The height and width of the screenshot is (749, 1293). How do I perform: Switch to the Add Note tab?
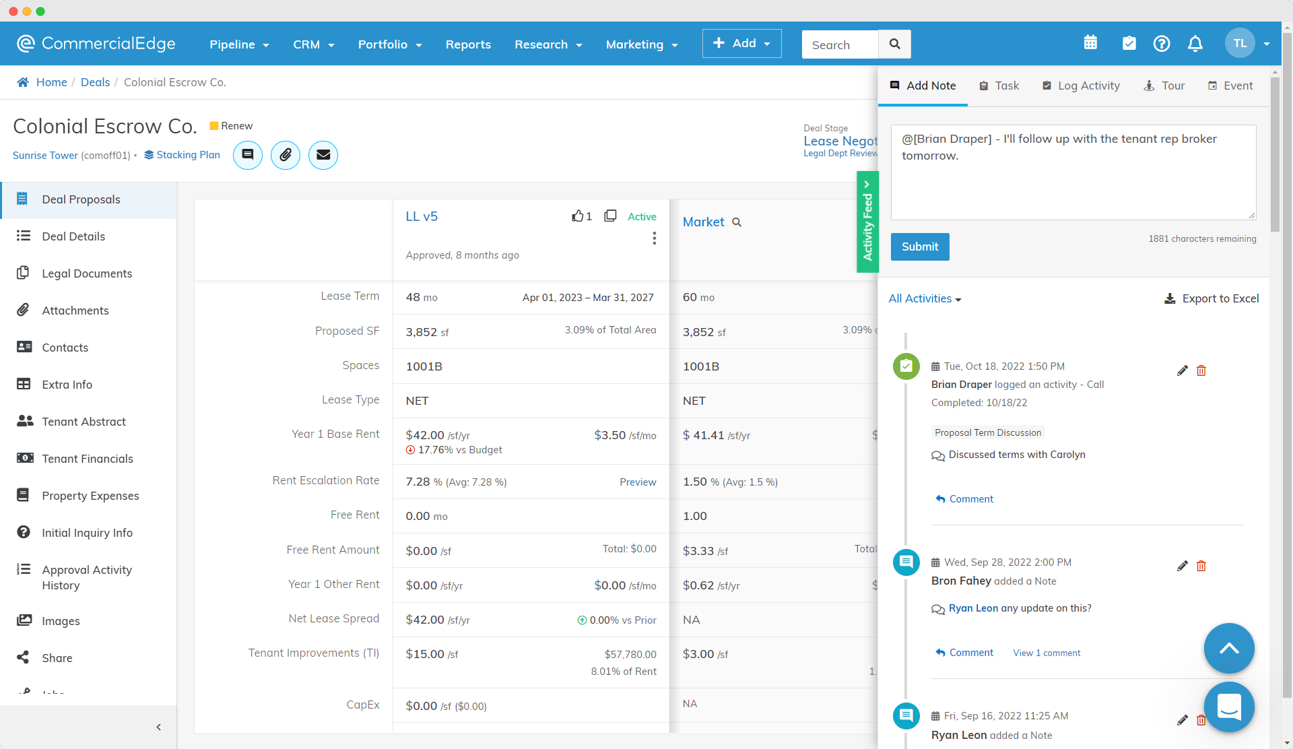923,86
